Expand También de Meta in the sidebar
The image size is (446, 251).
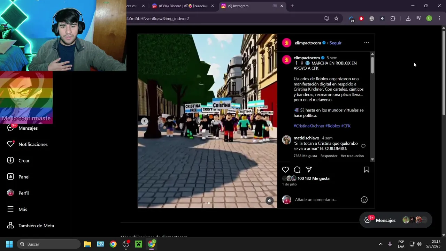tap(31, 226)
